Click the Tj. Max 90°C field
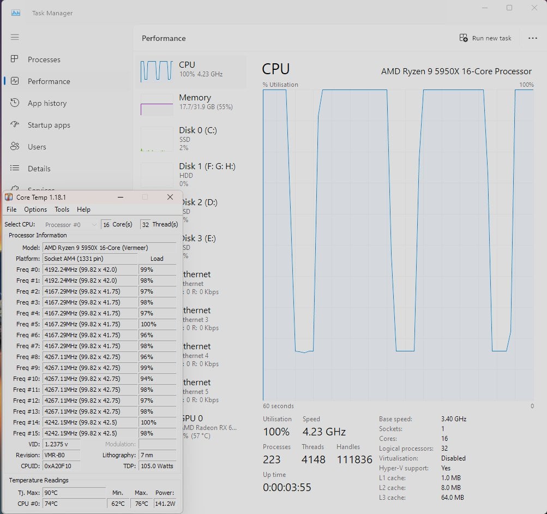 tap(74, 493)
